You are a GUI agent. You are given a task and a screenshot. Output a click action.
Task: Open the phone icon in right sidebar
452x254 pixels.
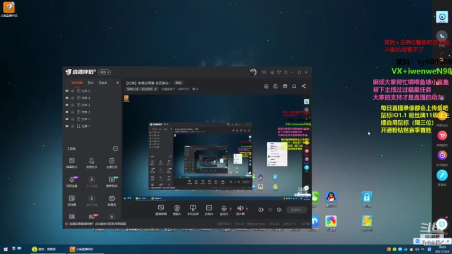point(442,36)
